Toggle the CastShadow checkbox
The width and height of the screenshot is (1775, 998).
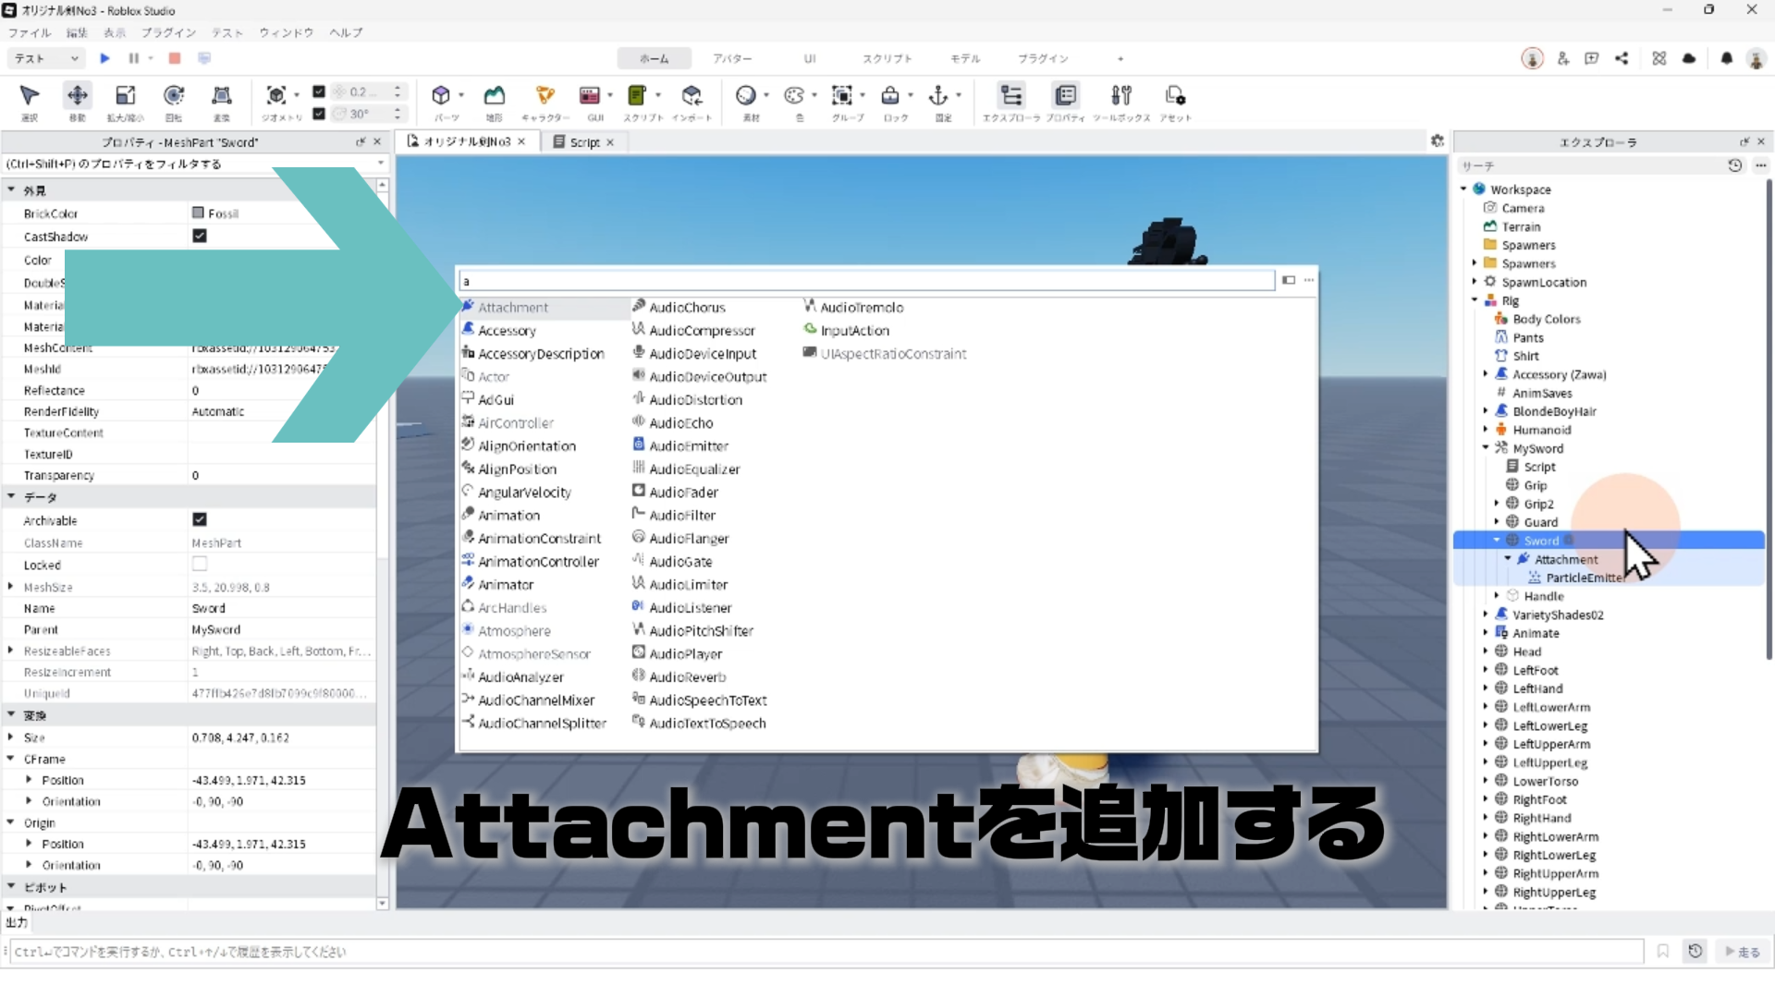(199, 237)
